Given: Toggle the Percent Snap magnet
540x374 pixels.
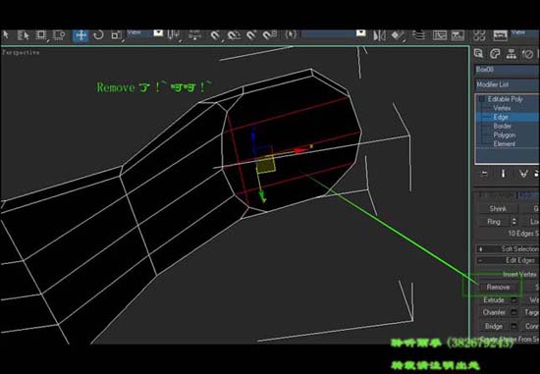Looking at the screenshot, I should (x=251, y=35).
